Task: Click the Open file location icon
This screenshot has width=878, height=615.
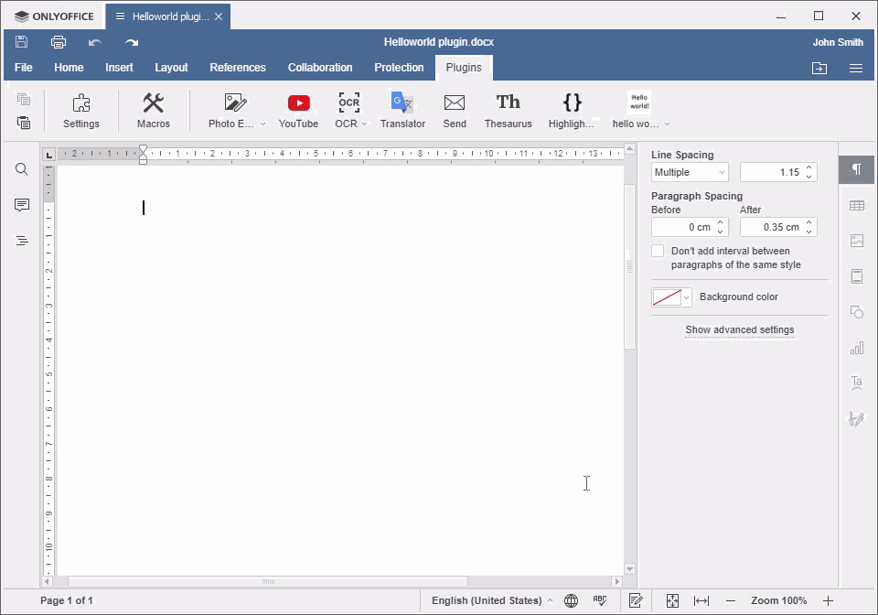Action: (x=819, y=68)
